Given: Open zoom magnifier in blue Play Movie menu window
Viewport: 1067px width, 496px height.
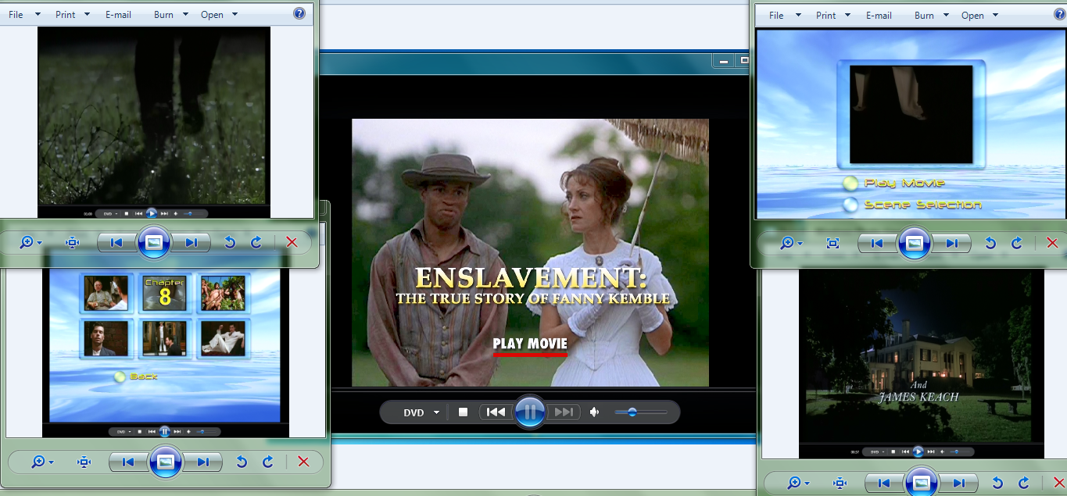Looking at the screenshot, I should (790, 243).
